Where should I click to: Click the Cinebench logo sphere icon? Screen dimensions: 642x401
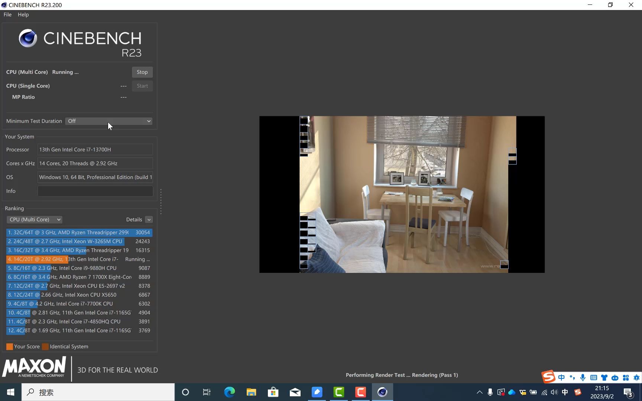pyautogui.click(x=28, y=38)
